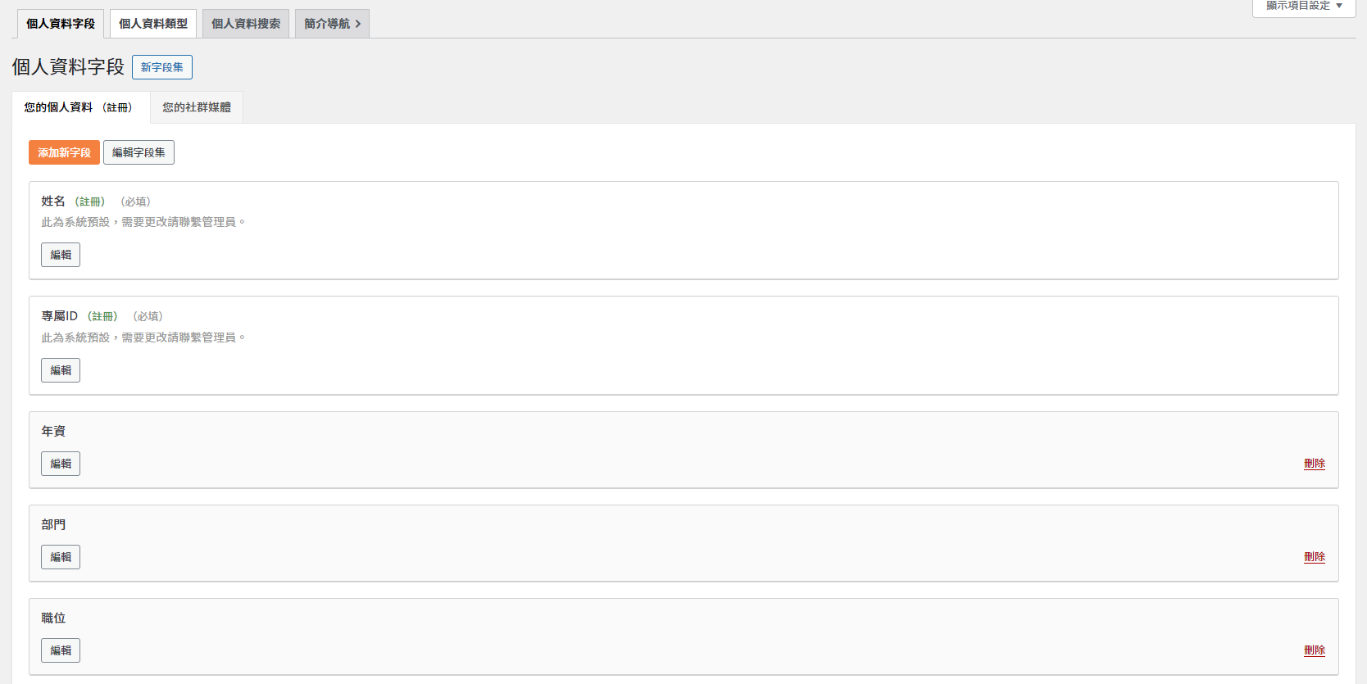Remove the 職位 field via 刪除

tap(1315, 650)
